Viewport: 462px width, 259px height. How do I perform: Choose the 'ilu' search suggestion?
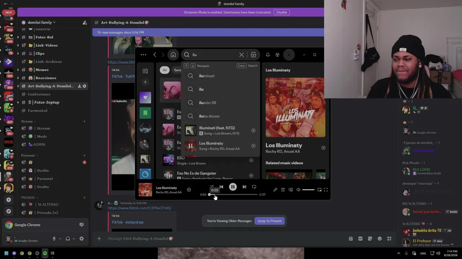pyautogui.click(x=220, y=89)
